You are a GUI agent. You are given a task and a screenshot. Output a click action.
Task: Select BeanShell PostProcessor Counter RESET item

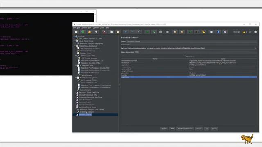[96, 87]
